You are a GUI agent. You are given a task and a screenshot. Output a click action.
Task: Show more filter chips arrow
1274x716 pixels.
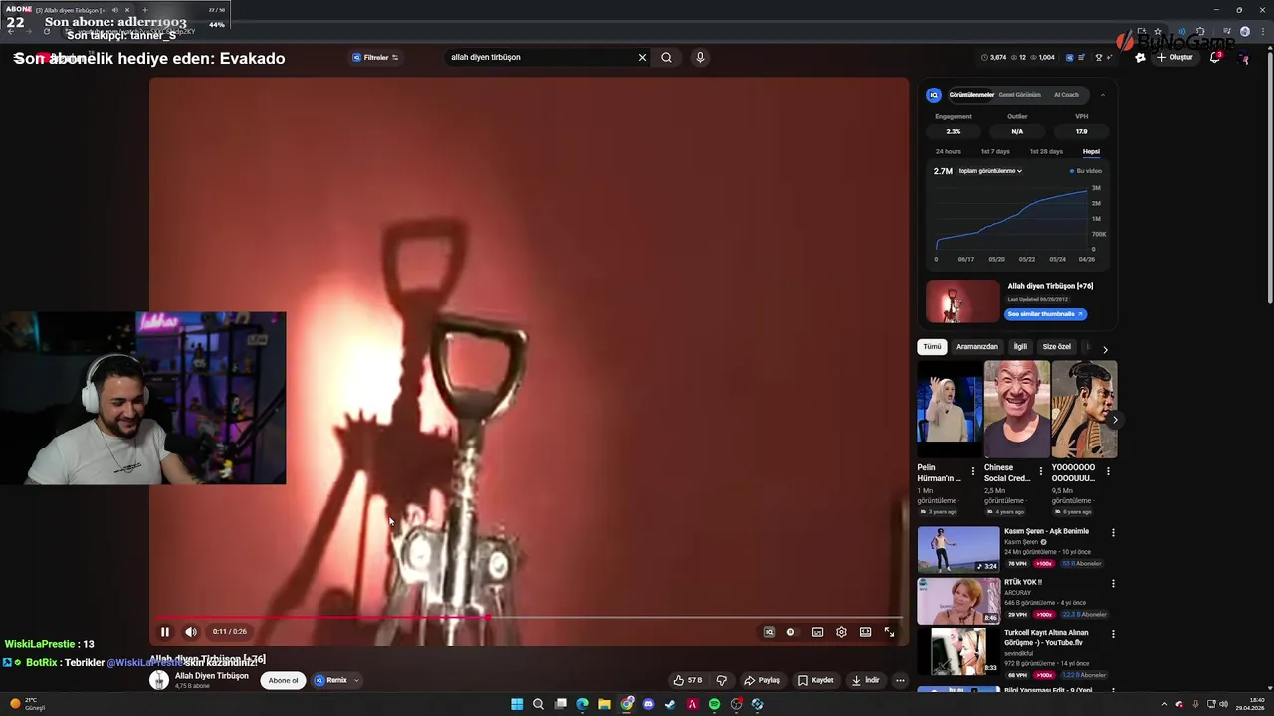(1105, 349)
